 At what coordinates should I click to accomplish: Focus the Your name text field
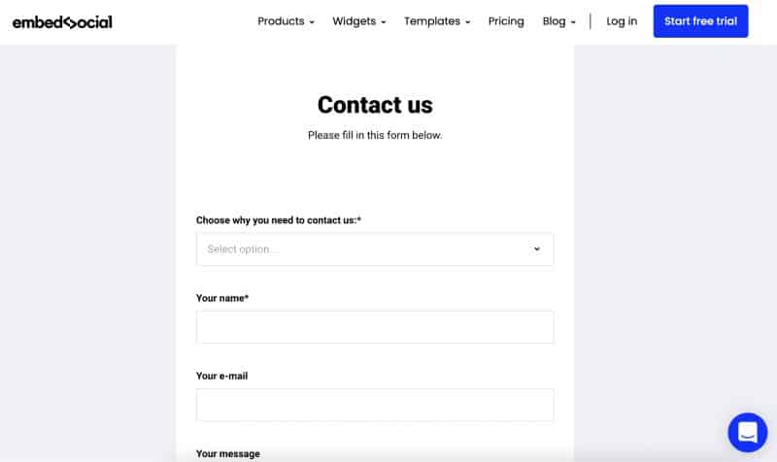coord(375,327)
